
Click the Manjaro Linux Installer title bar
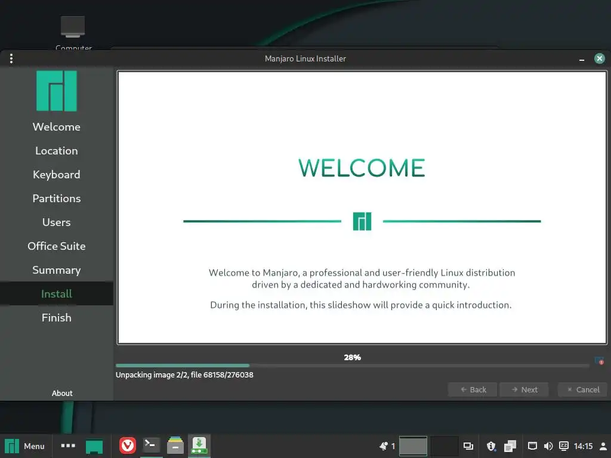305,58
